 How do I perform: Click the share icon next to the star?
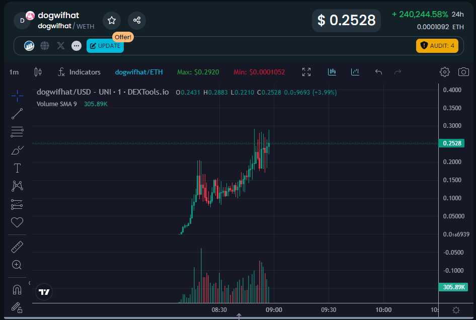click(137, 20)
